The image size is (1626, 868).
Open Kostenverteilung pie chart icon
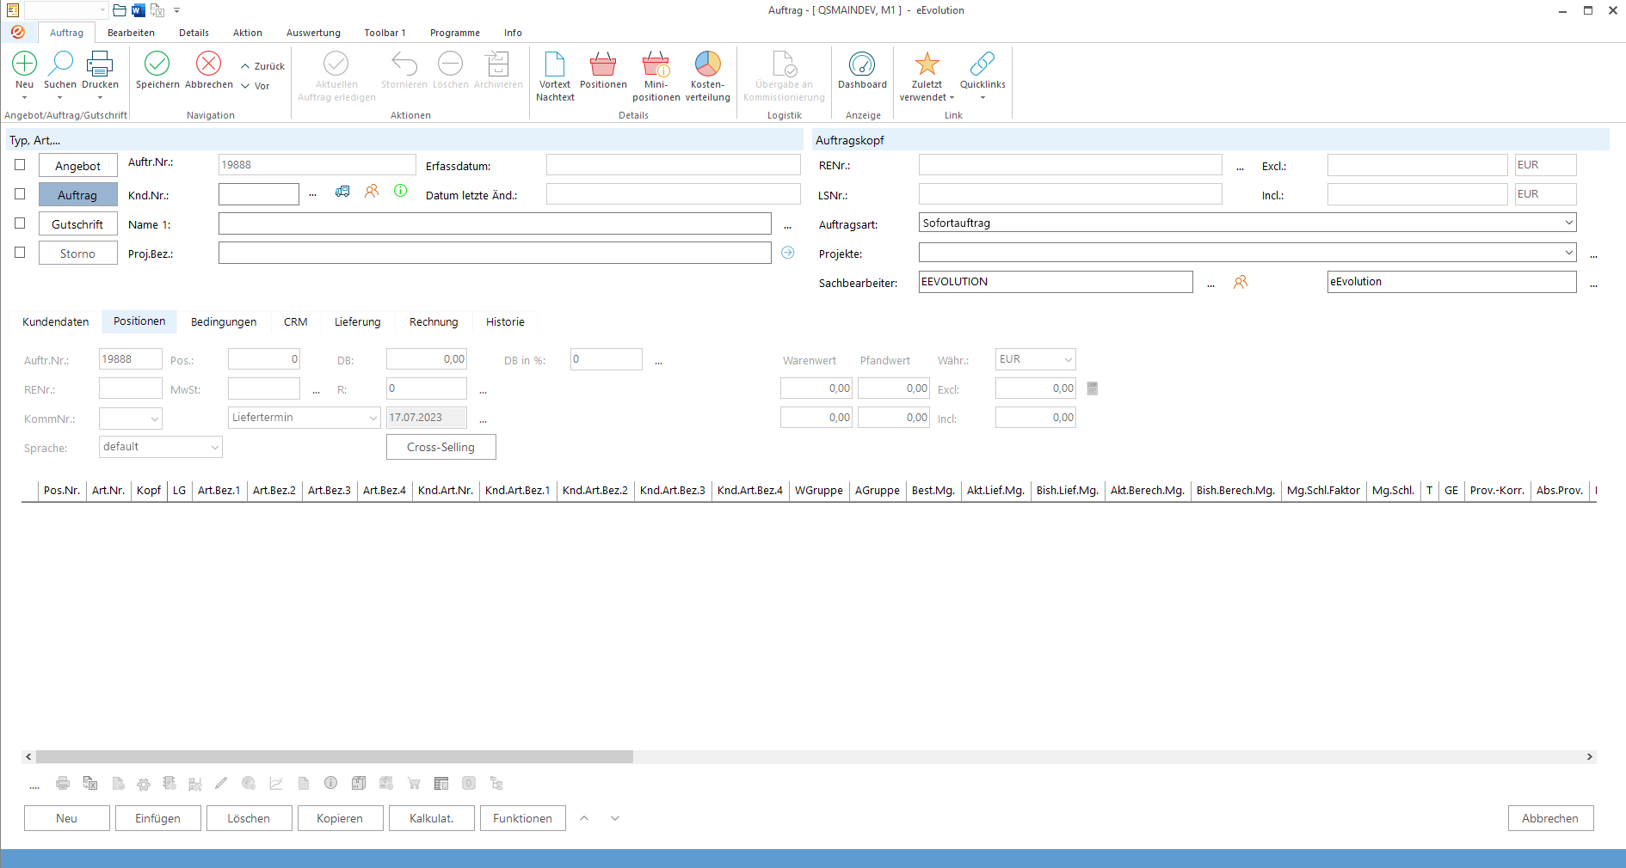(707, 64)
